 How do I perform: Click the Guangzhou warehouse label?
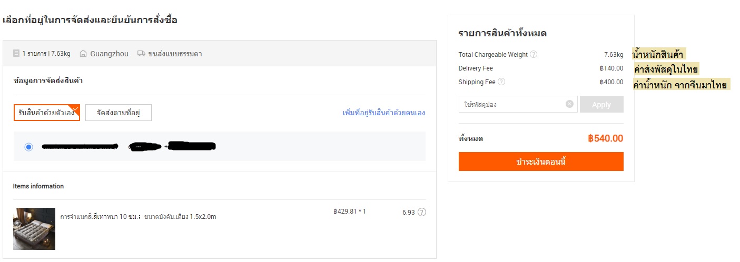coord(109,54)
